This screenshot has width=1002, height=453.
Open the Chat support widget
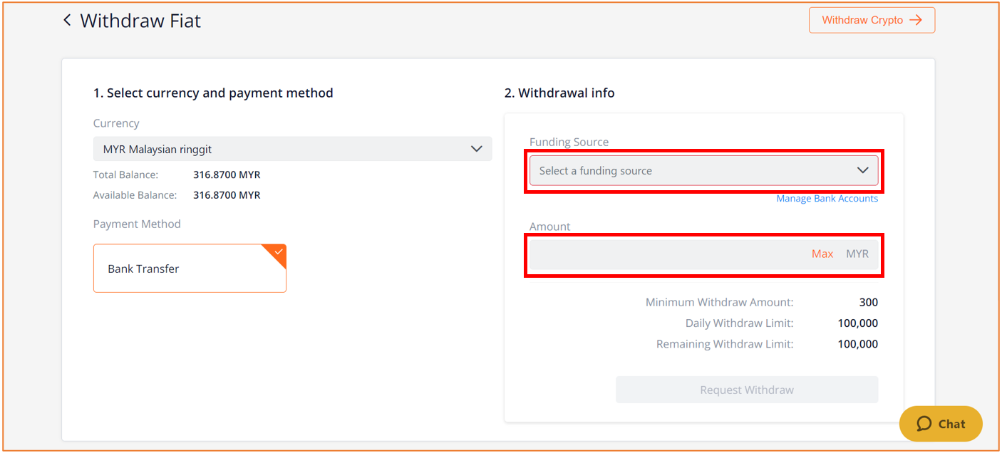coord(941,424)
